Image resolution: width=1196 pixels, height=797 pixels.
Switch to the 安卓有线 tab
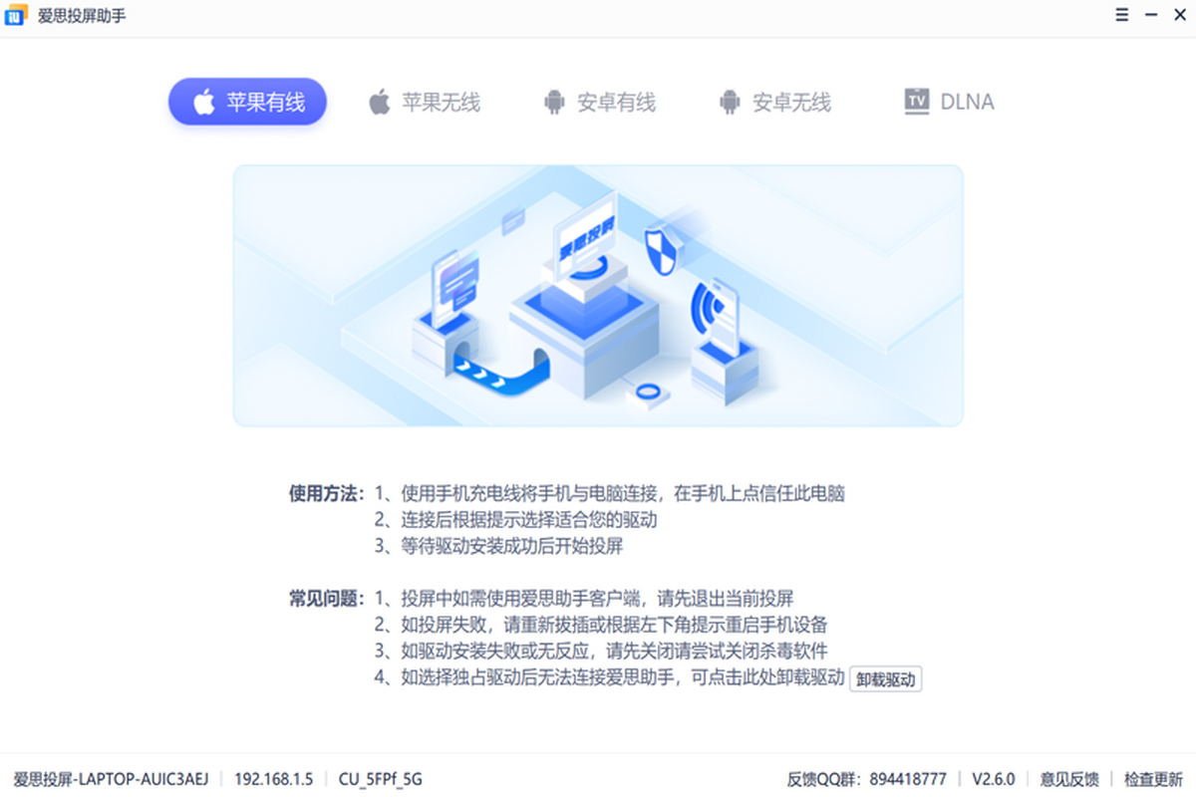[x=599, y=102]
